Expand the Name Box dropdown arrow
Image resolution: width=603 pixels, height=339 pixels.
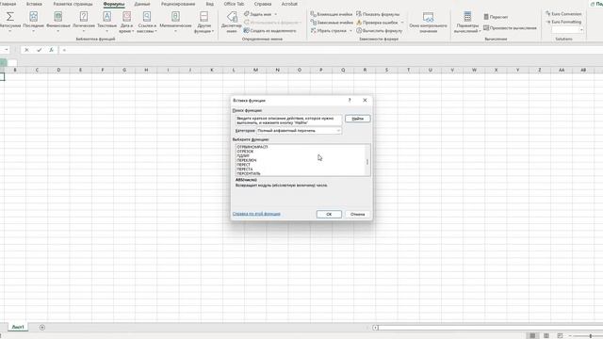pyautogui.click(x=7, y=50)
